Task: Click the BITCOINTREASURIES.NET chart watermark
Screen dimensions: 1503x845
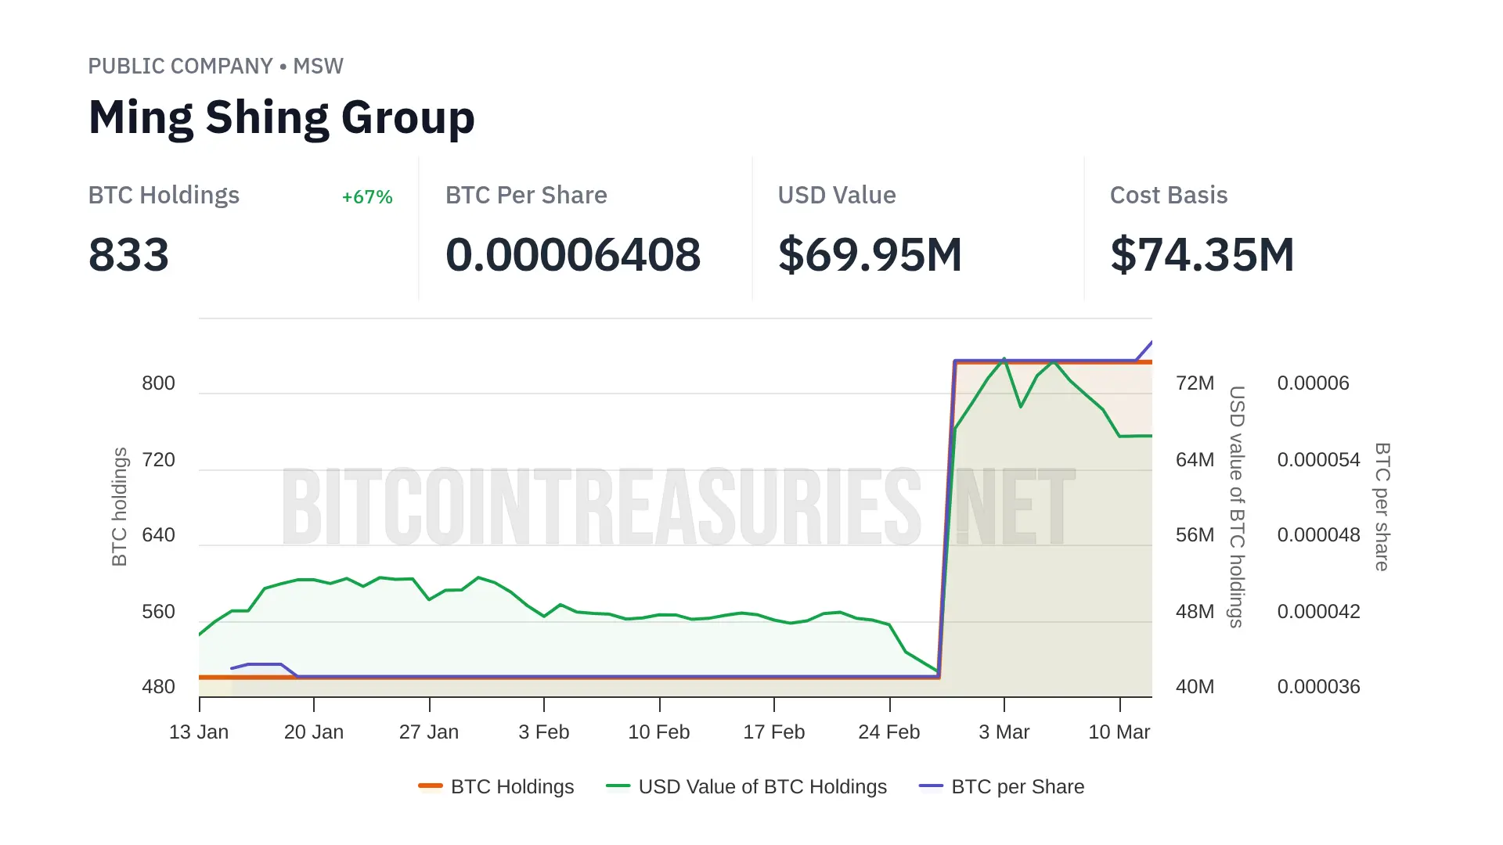Action: [678, 507]
